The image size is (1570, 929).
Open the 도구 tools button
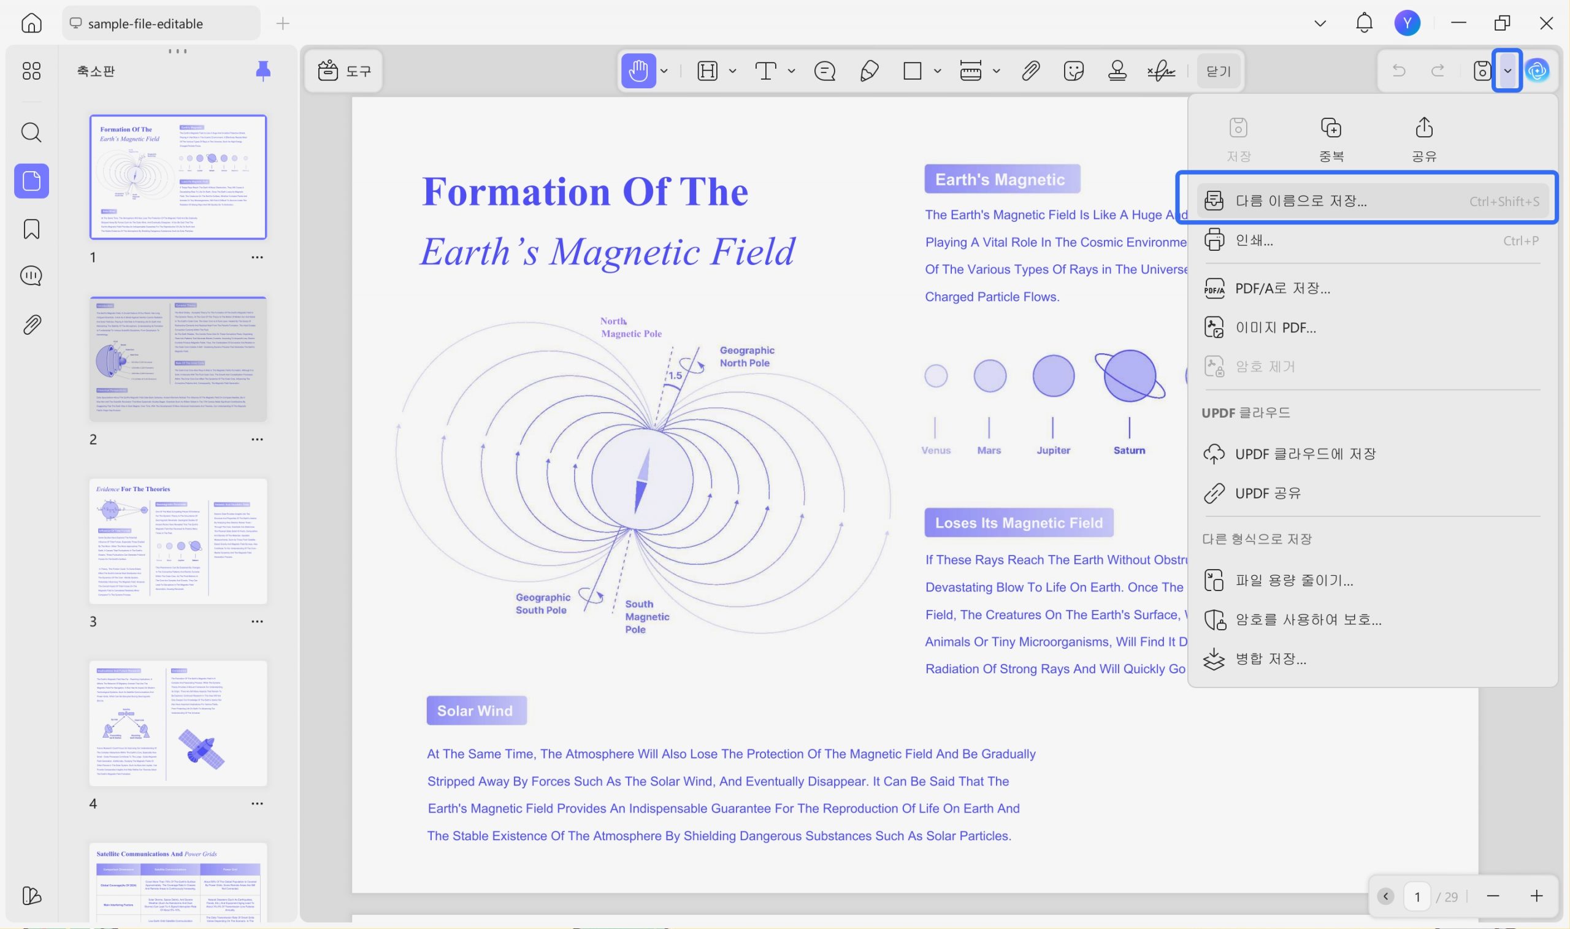(x=343, y=71)
